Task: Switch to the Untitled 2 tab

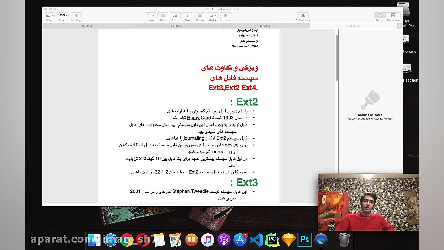Action: (x=177, y=26)
